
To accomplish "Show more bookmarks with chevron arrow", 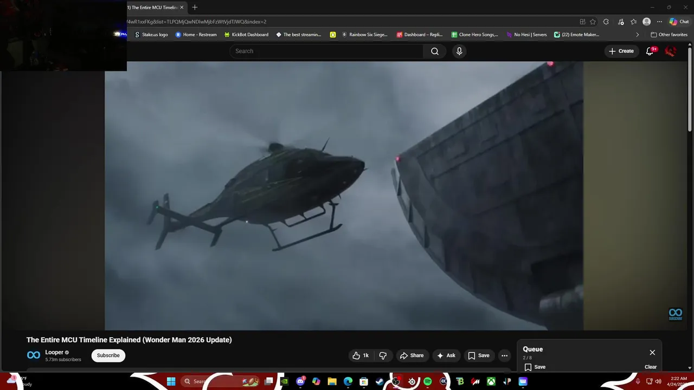I will pos(637,35).
